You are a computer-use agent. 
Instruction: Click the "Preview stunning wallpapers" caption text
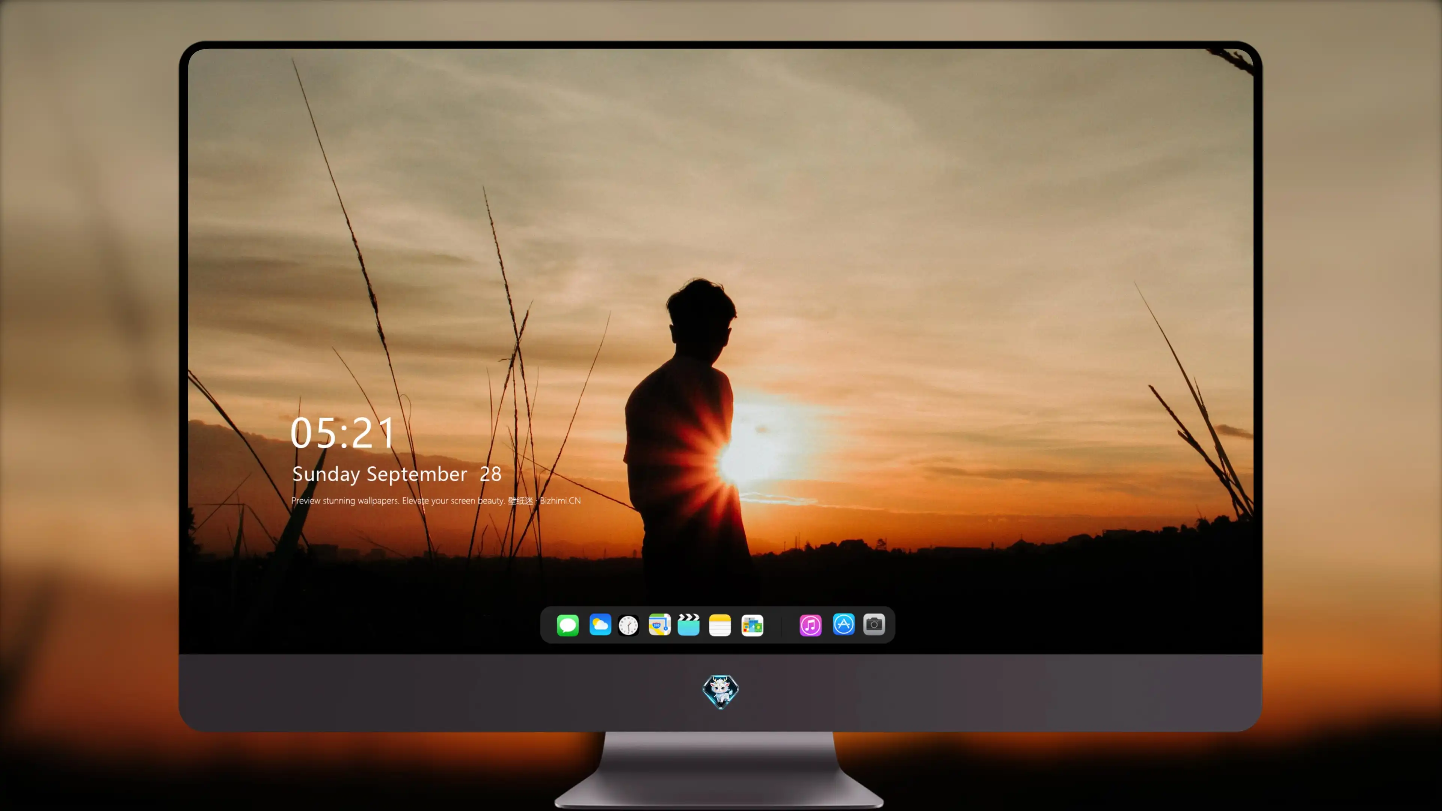tap(436, 500)
